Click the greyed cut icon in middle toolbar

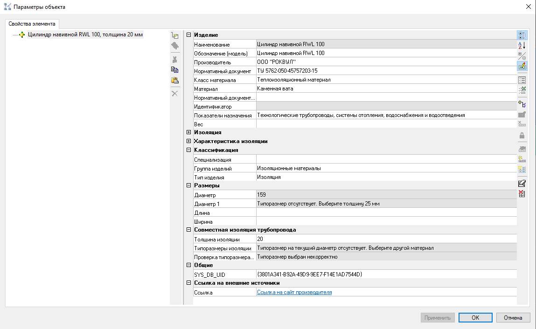(x=174, y=60)
